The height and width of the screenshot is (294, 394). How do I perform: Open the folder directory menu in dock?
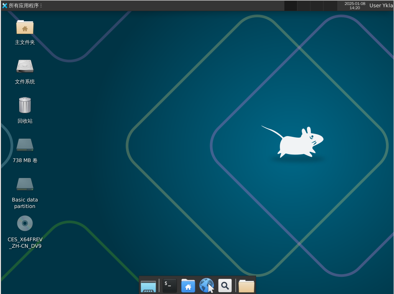[246, 286]
